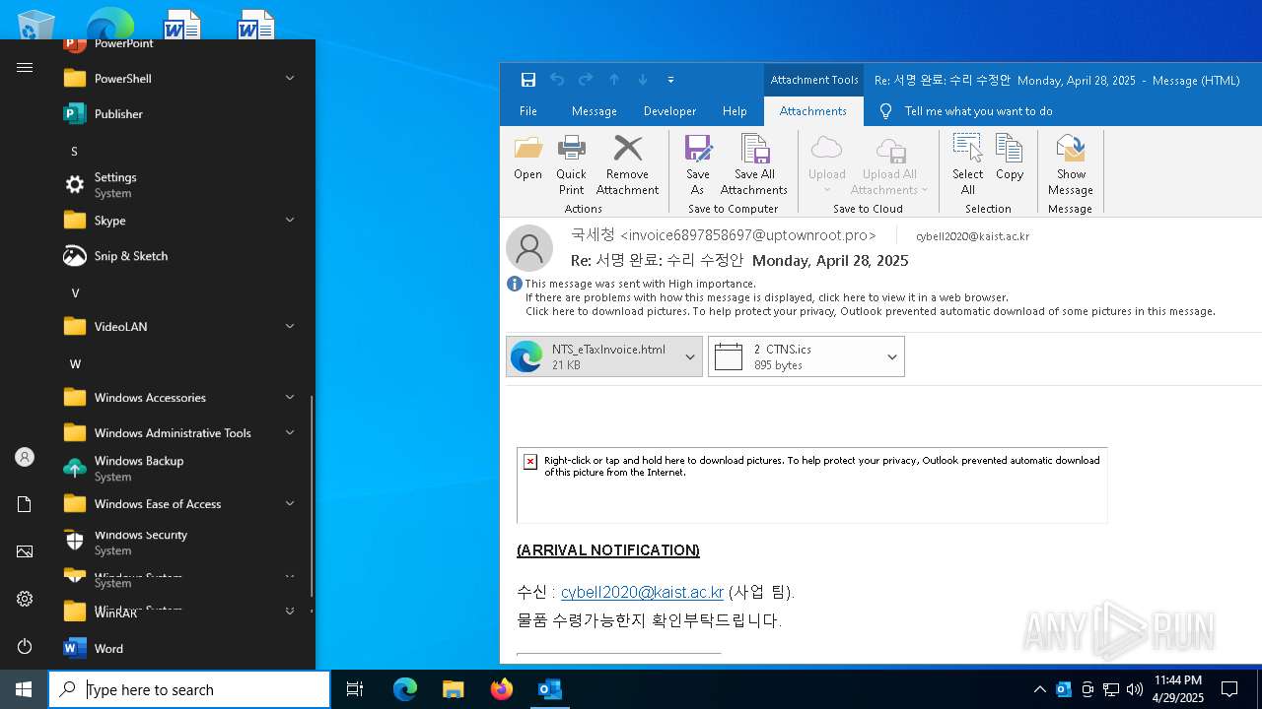The height and width of the screenshot is (709, 1262).
Task: Launch Publisher from Start menu
Action: (x=181, y=113)
